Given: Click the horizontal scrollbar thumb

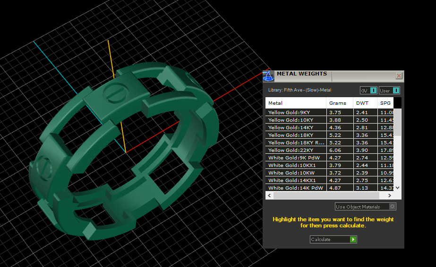Looking at the screenshot, I should coord(326,195).
